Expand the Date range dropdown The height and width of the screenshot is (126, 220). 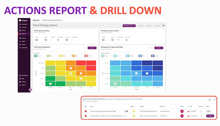click(129, 25)
